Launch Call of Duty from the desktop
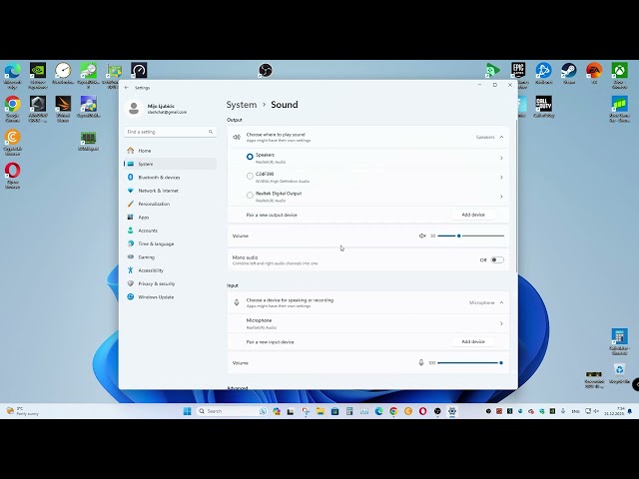 point(543,107)
